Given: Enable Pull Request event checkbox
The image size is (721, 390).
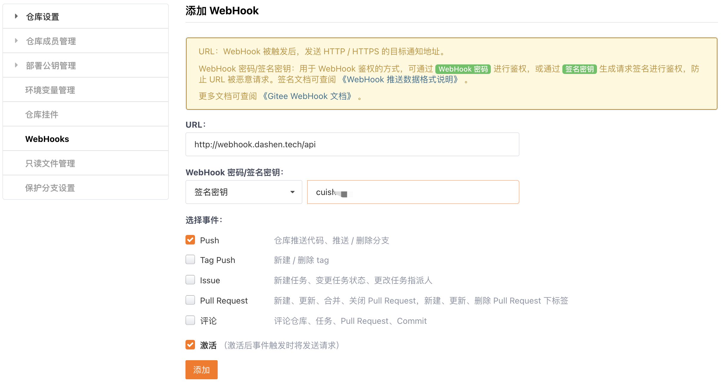Looking at the screenshot, I should pyautogui.click(x=190, y=300).
